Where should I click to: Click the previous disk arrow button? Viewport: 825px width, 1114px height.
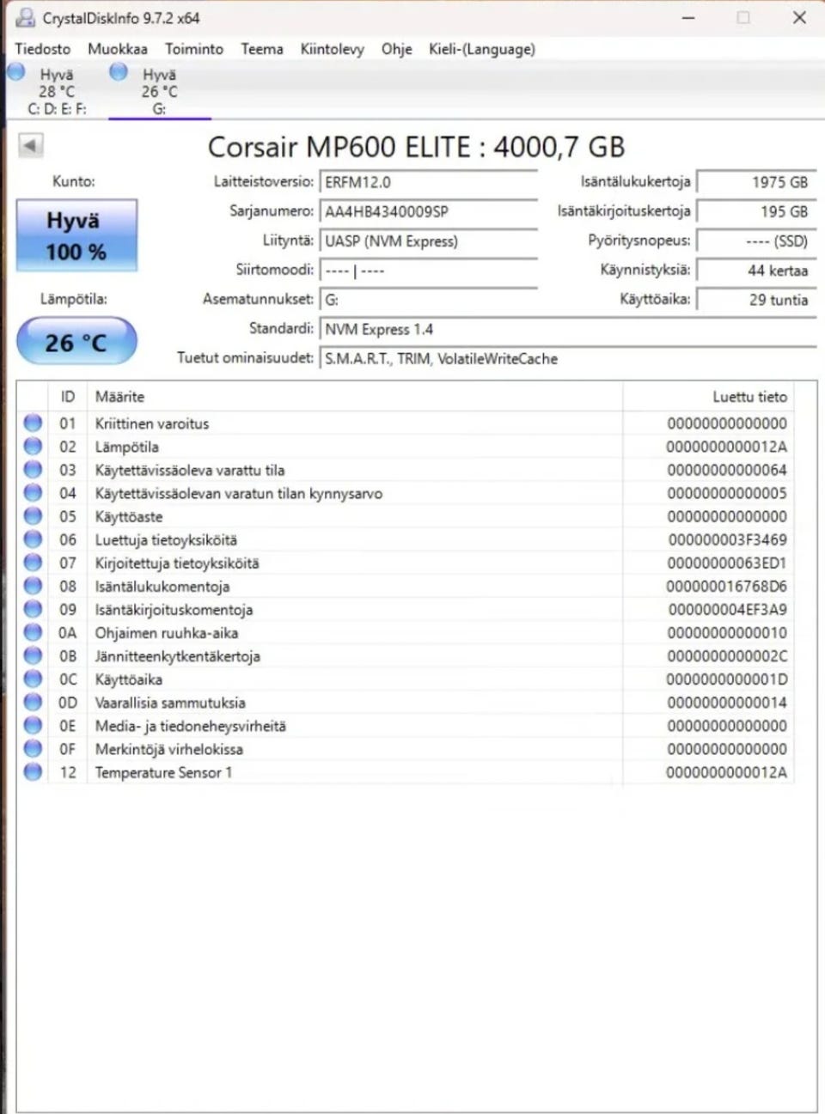click(30, 145)
